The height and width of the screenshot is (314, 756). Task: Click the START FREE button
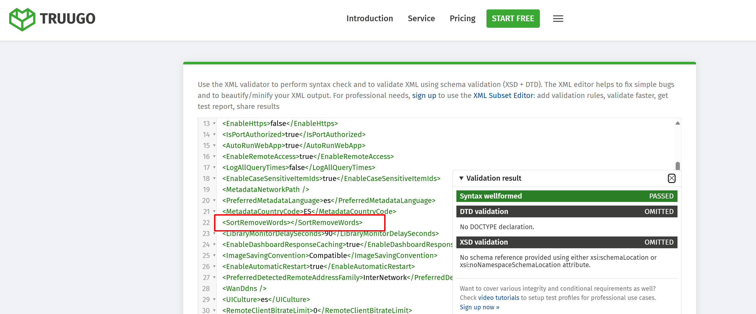pyautogui.click(x=512, y=19)
